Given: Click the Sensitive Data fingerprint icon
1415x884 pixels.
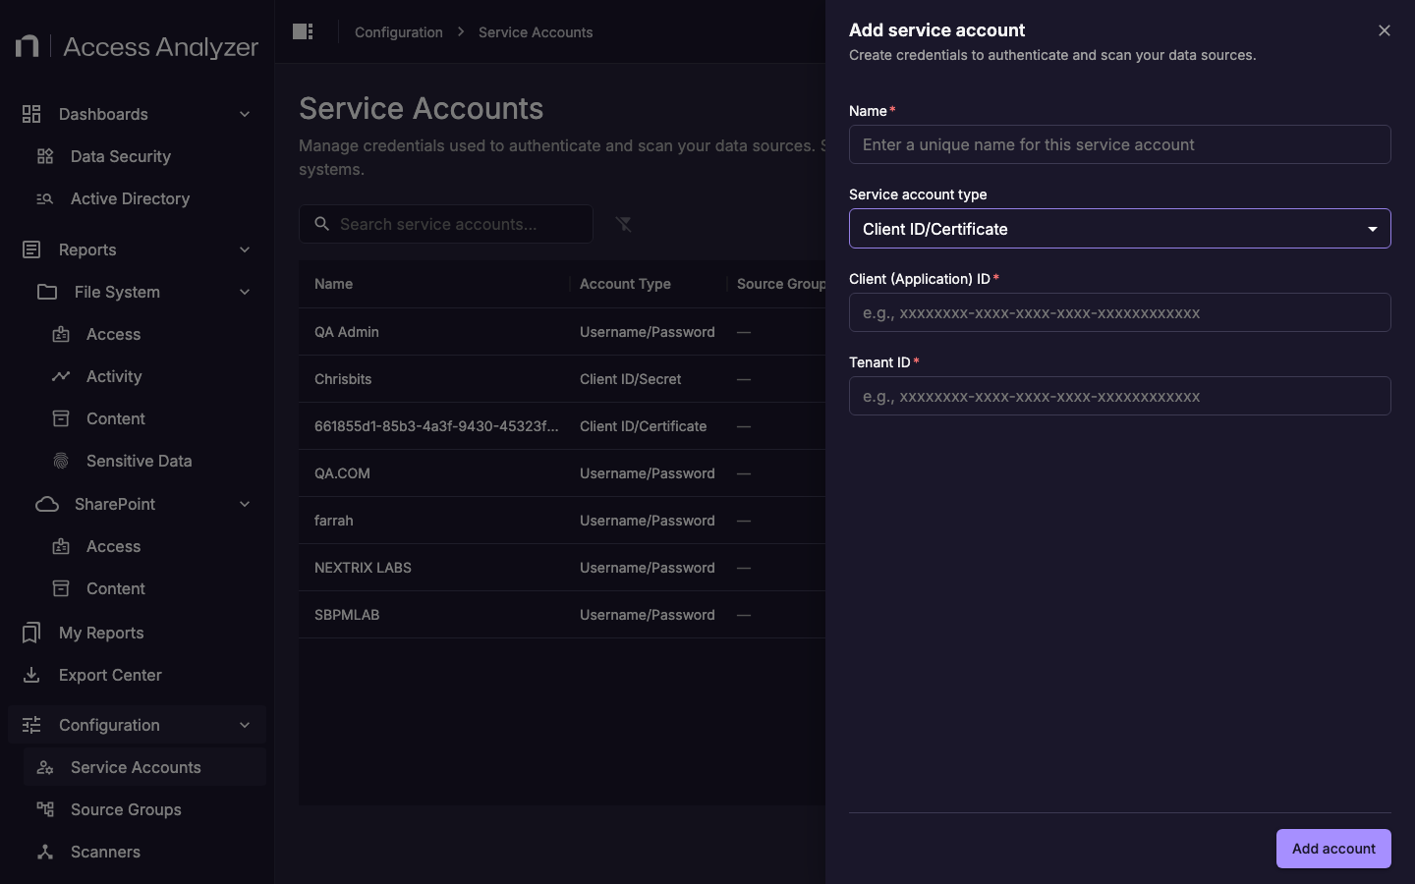Looking at the screenshot, I should 60,461.
